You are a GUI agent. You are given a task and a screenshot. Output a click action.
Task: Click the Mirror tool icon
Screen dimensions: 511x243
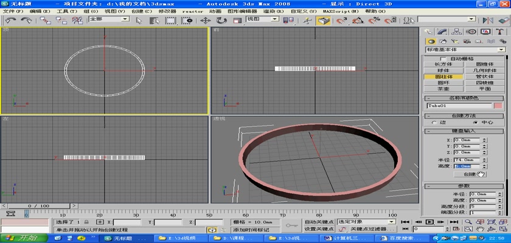click(488, 21)
